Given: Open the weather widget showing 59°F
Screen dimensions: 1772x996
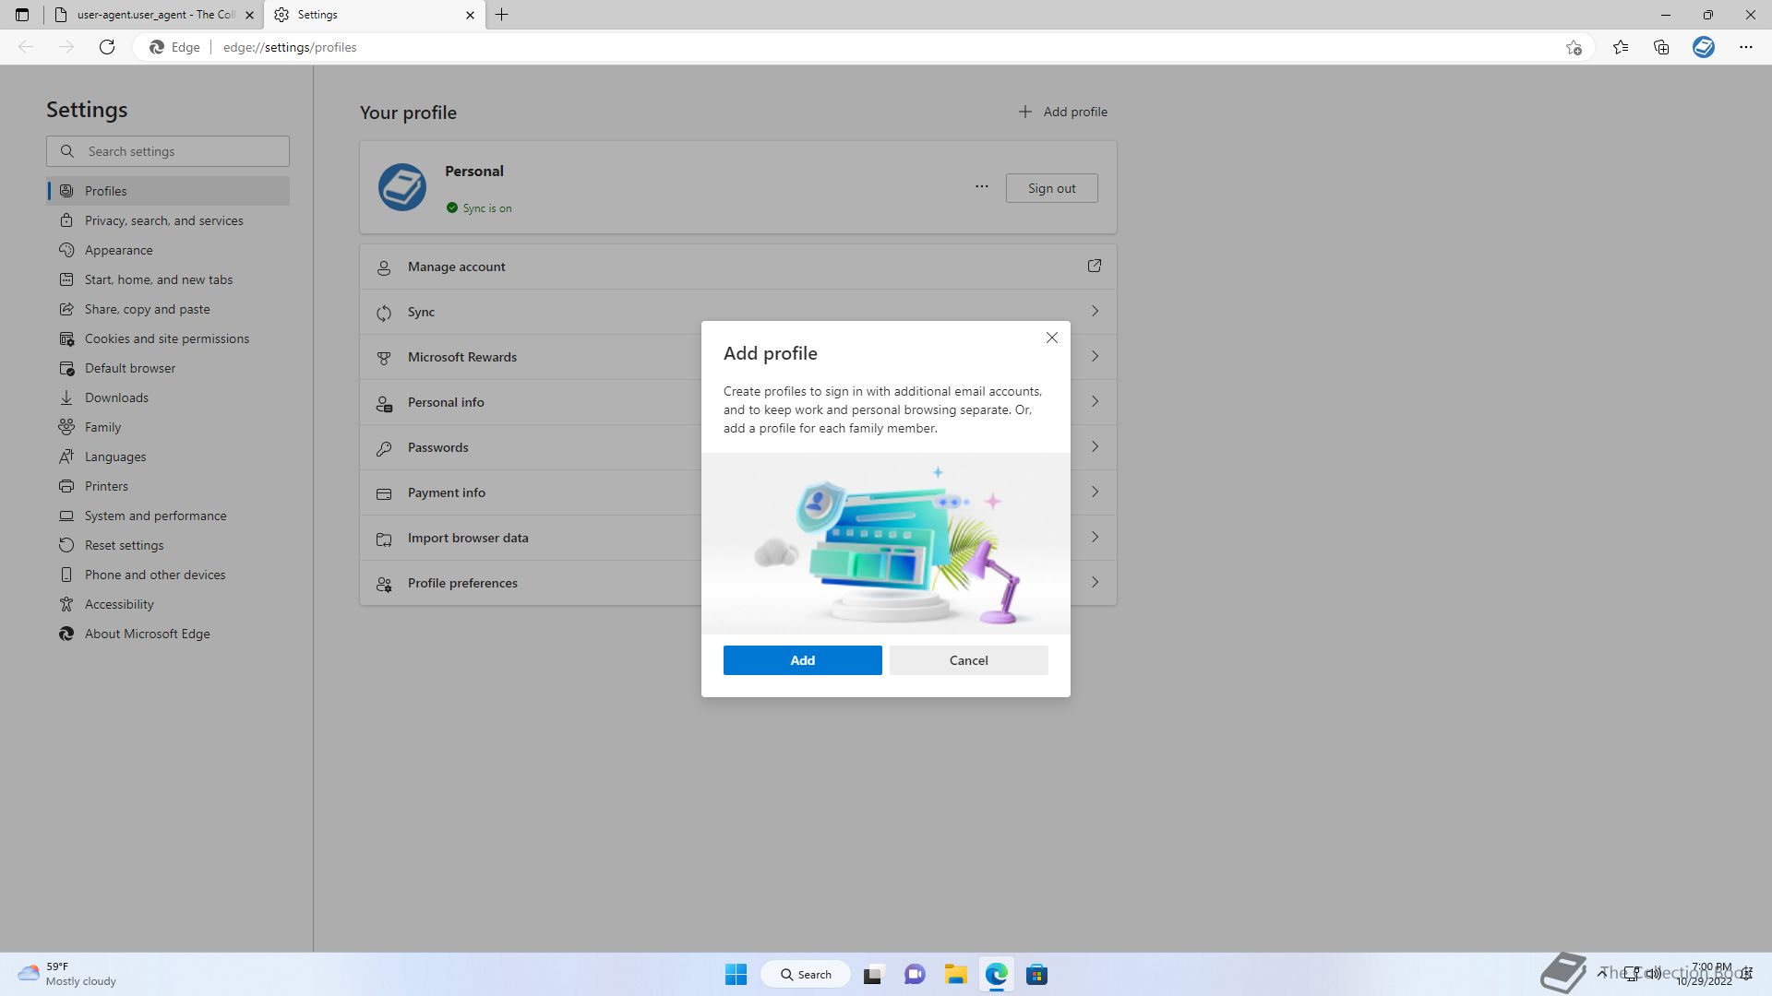Looking at the screenshot, I should tap(67, 974).
